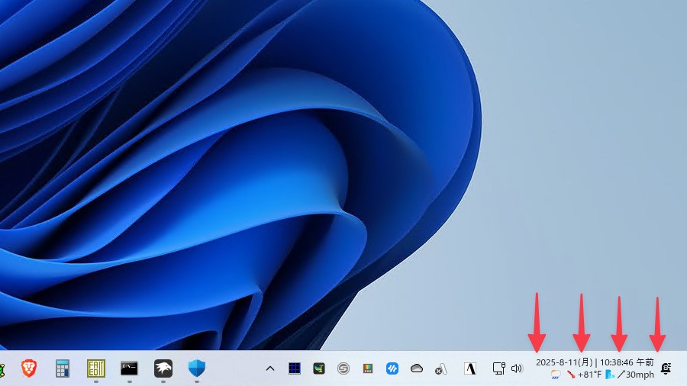Open the EDIT text editor taskbar icon

coord(96,368)
